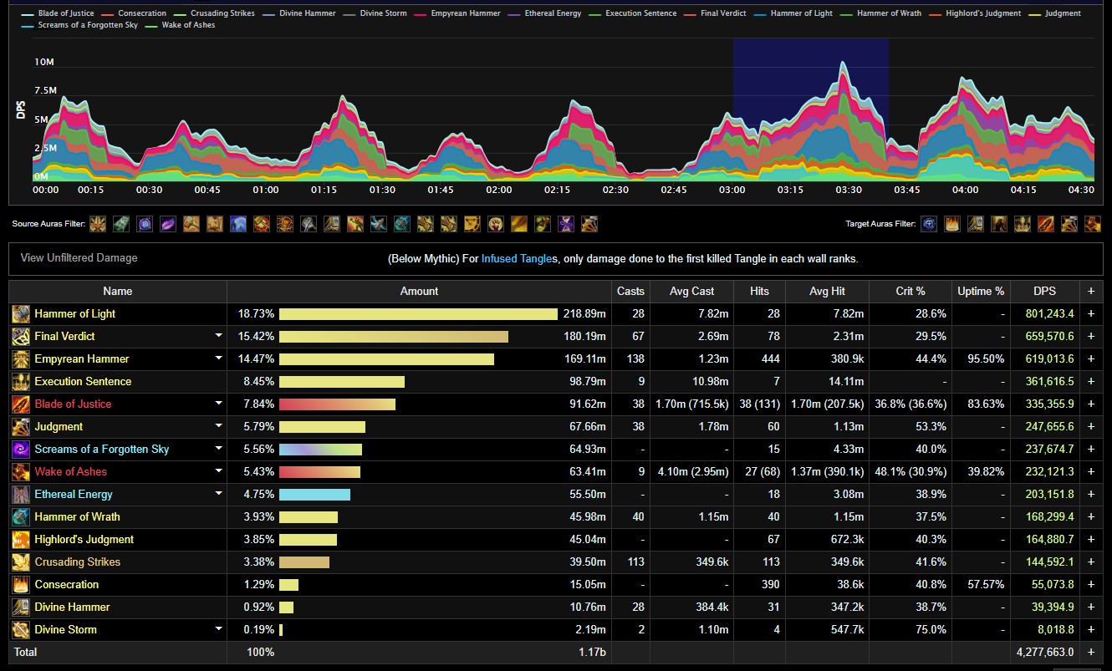Click the Divine Storm row icon
The width and height of the screenshot is (1112, 671).
click(21, 630)
